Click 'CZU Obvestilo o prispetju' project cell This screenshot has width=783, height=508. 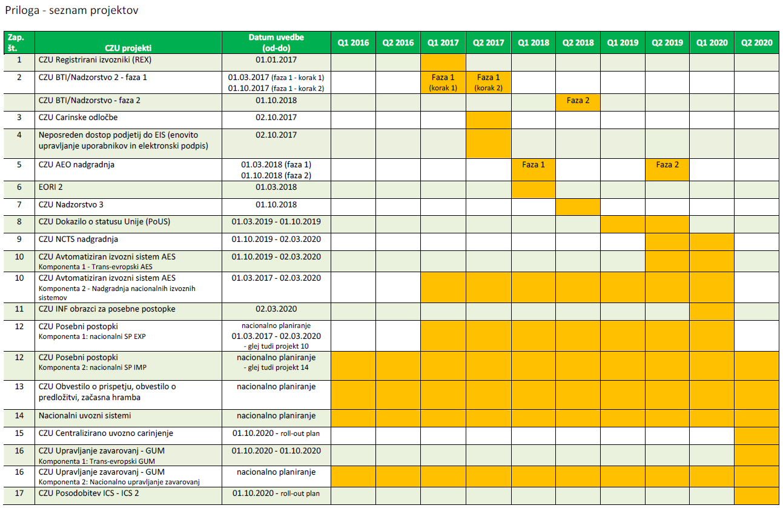click(128, 395)
